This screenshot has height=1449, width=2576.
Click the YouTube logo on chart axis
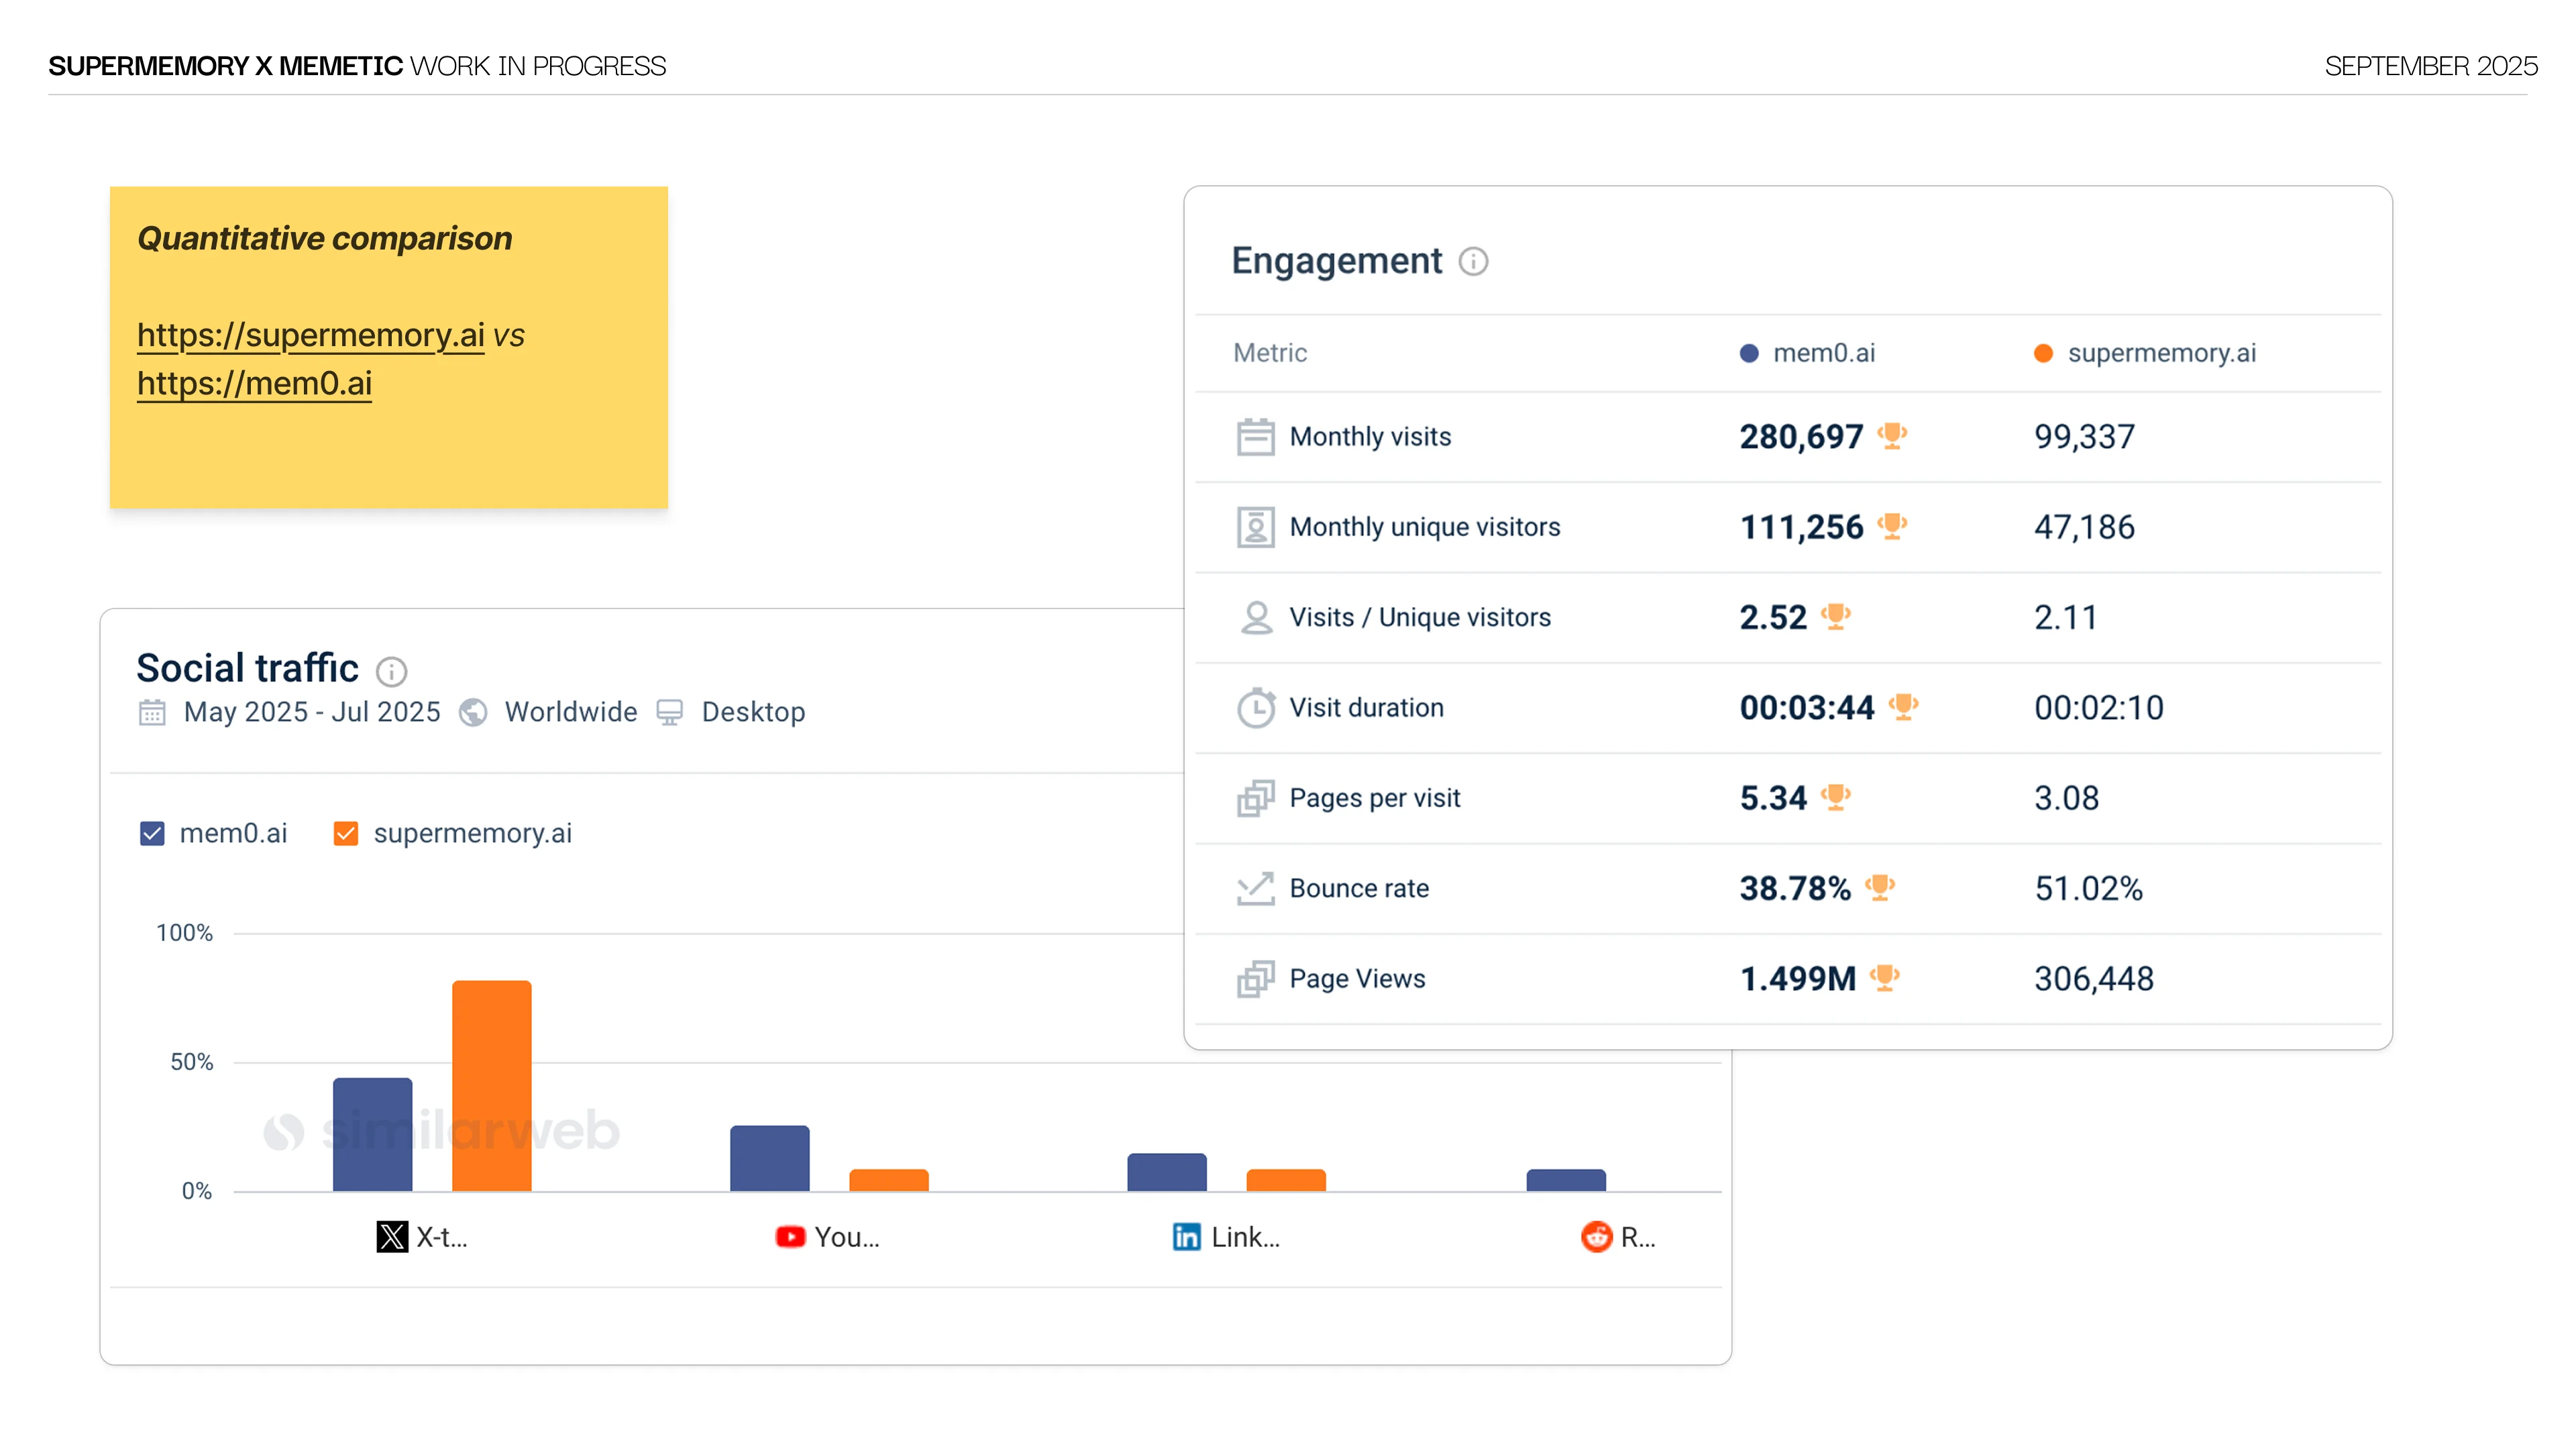click(790, 1237)
